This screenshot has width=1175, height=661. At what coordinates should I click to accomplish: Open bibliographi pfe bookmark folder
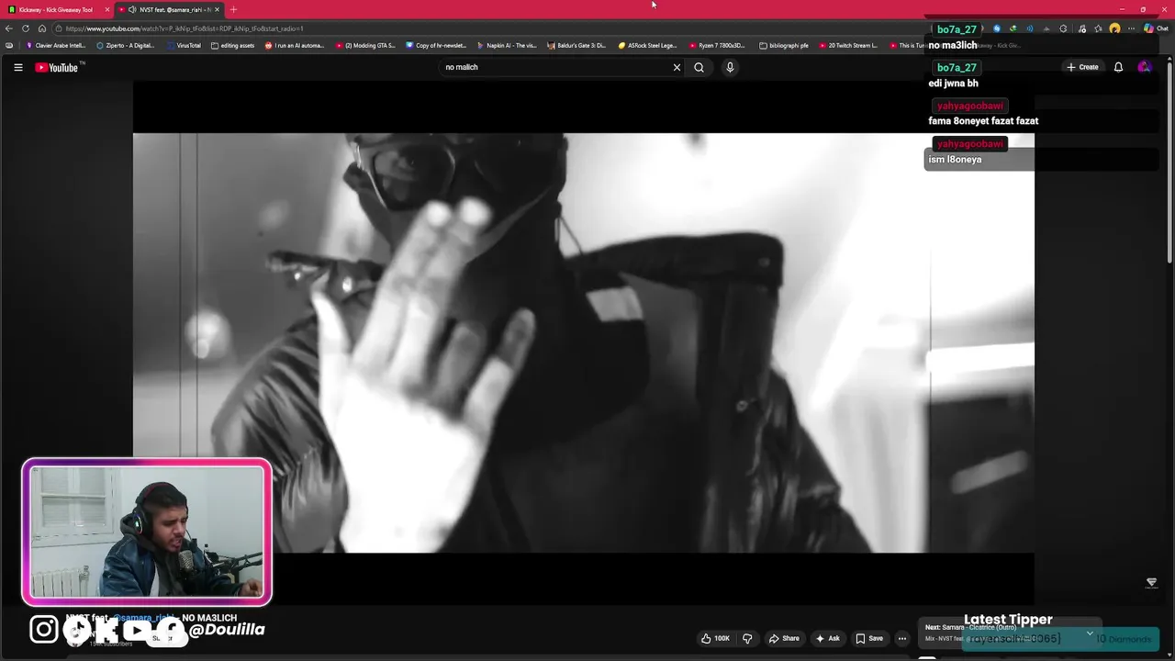coord(784,45)
